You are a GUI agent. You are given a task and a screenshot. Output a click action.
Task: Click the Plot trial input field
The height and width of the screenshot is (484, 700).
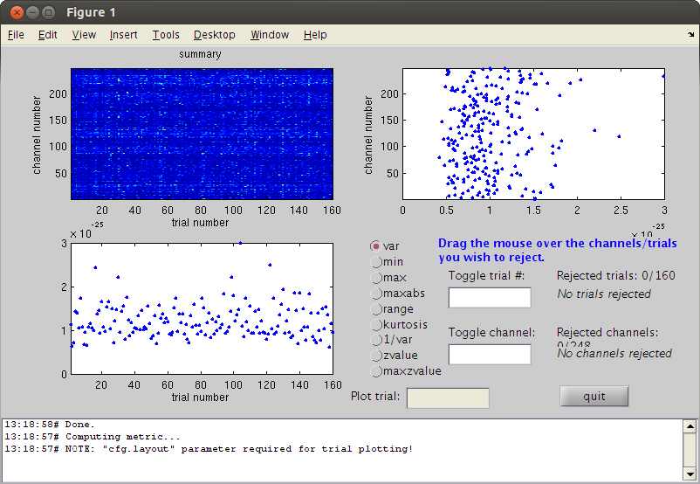(448, 398)
